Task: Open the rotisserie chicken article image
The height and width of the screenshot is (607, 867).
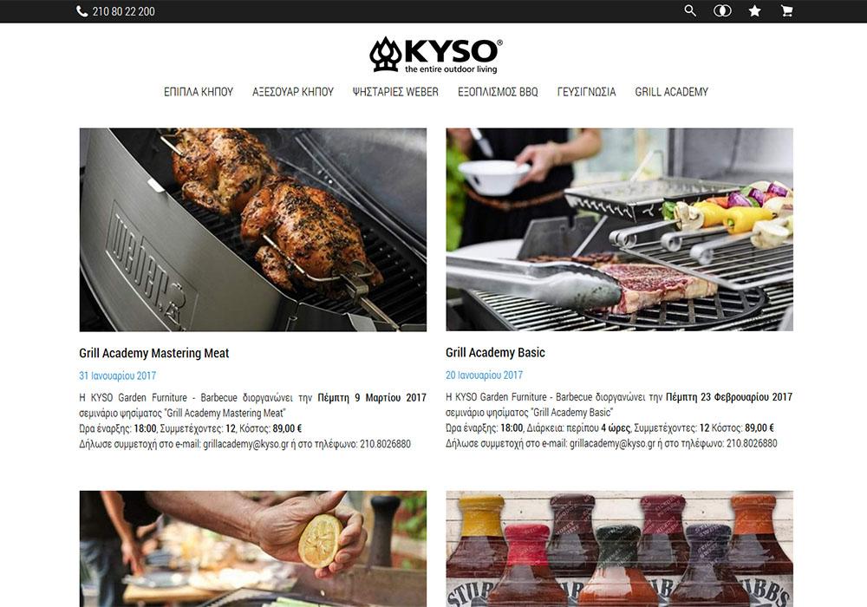Action: (x=252, y=230)
